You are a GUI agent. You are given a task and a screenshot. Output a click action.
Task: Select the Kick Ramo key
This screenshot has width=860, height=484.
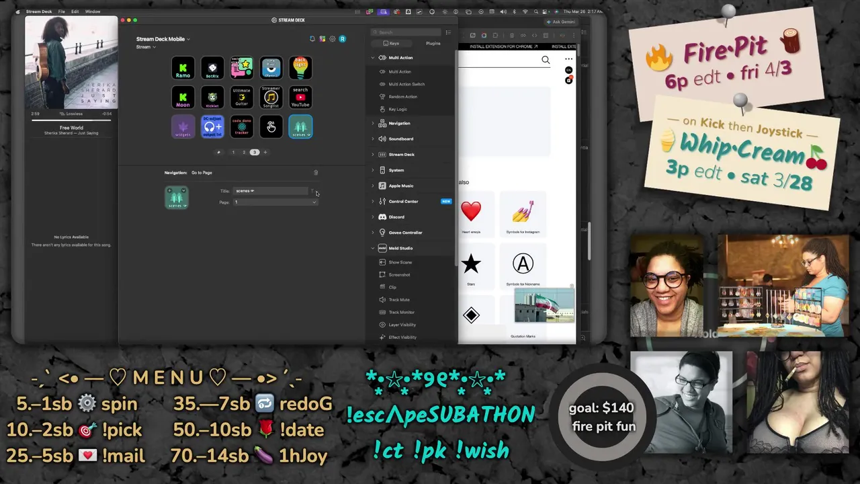point(183,68)
